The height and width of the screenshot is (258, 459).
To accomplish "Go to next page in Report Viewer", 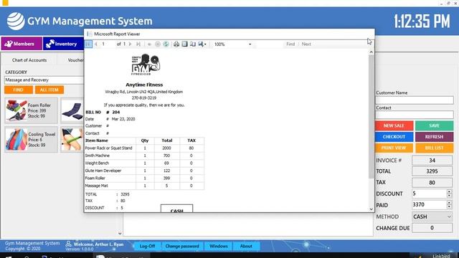I will [131, 44].
